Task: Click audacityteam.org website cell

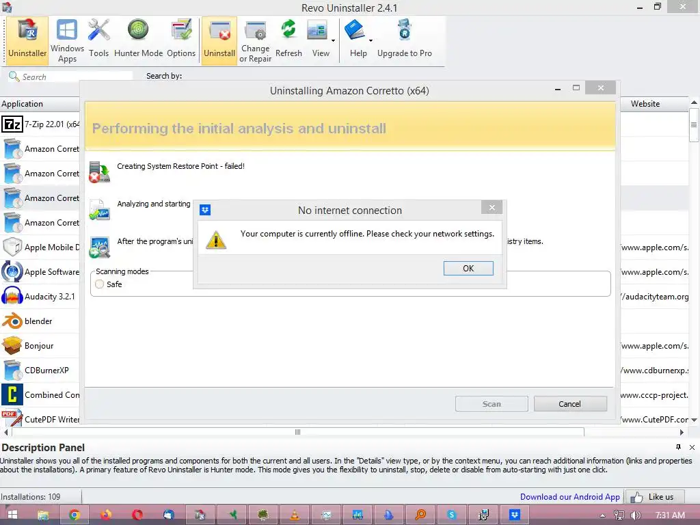Action: pyautogui.click(x=654, y=297)
